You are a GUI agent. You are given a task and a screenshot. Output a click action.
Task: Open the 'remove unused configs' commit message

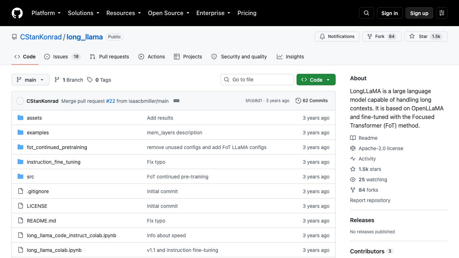pyautogui.click(x=207, y=147)
